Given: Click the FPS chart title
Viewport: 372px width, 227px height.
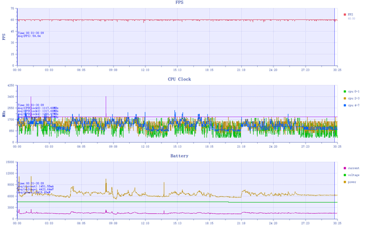Looking at the screenshot, I should [x=180, y=2].
